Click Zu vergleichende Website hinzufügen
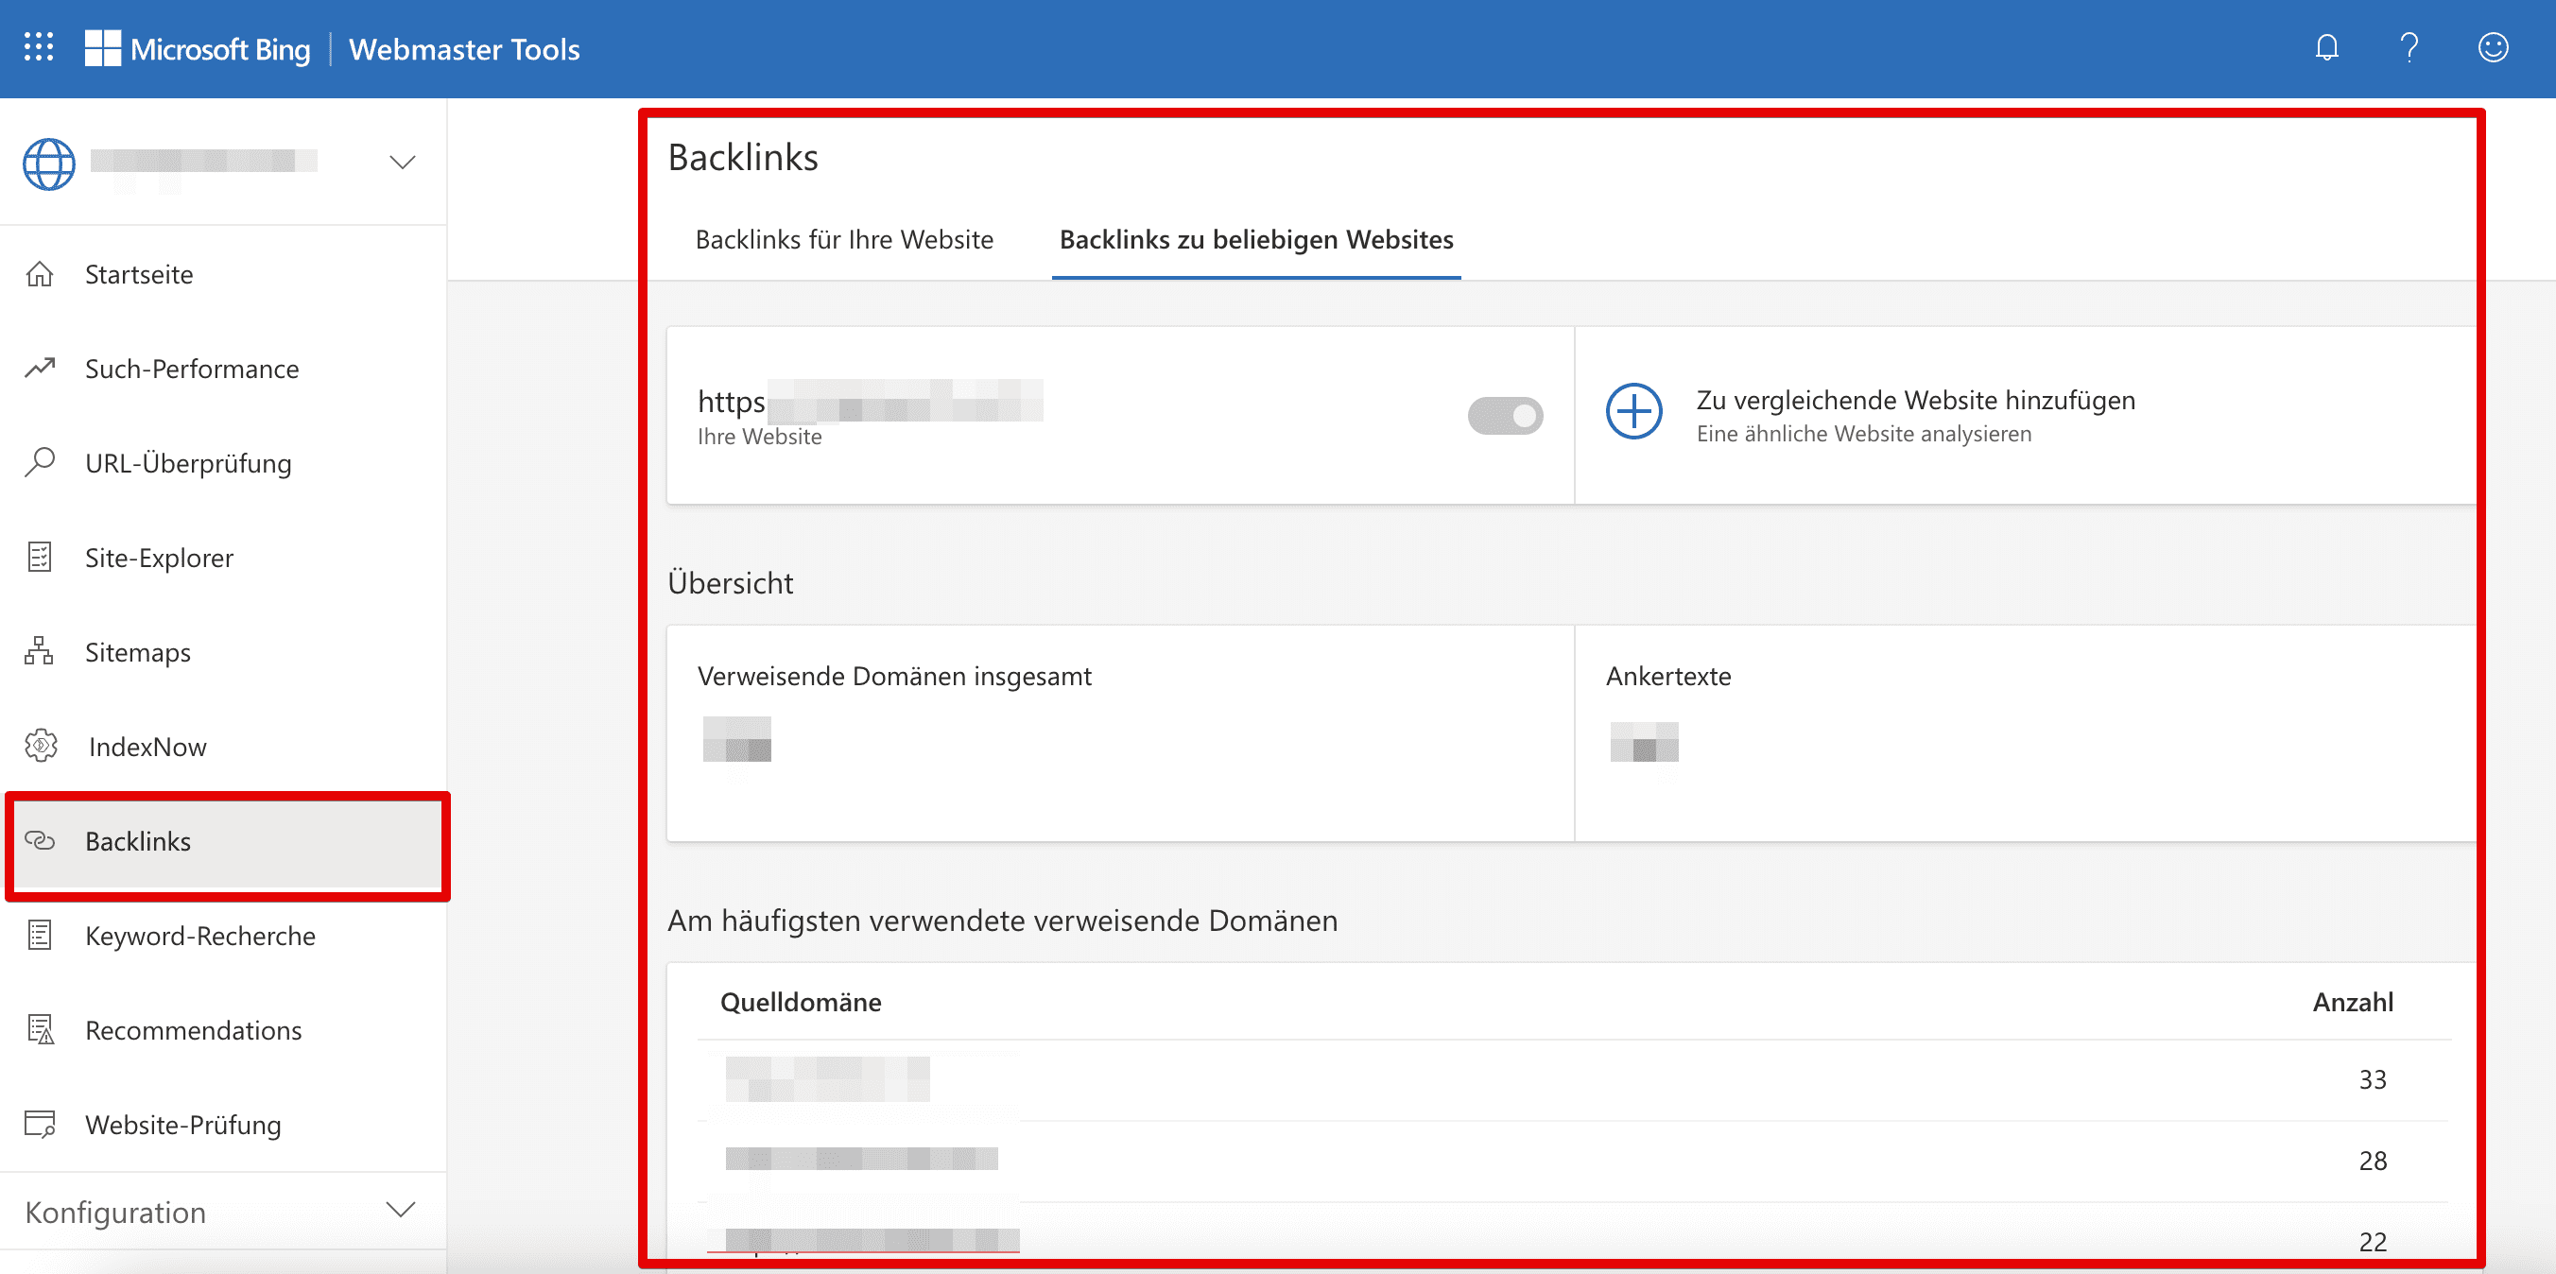The height and width of the screenshot is (1274, 2556). [x=1915, y=400]
